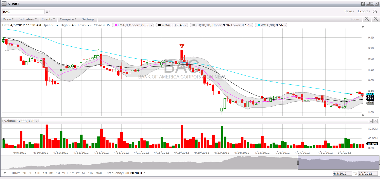Click the red earnings event marker on 4/19
The image size is (380, 179).
pyautogui.click(x=182, y=46)
